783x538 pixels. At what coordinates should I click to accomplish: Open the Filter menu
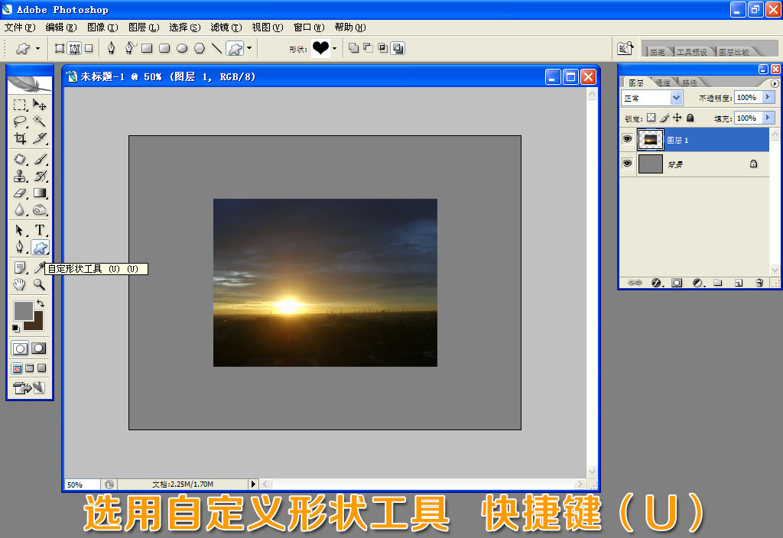pos(226,28)
